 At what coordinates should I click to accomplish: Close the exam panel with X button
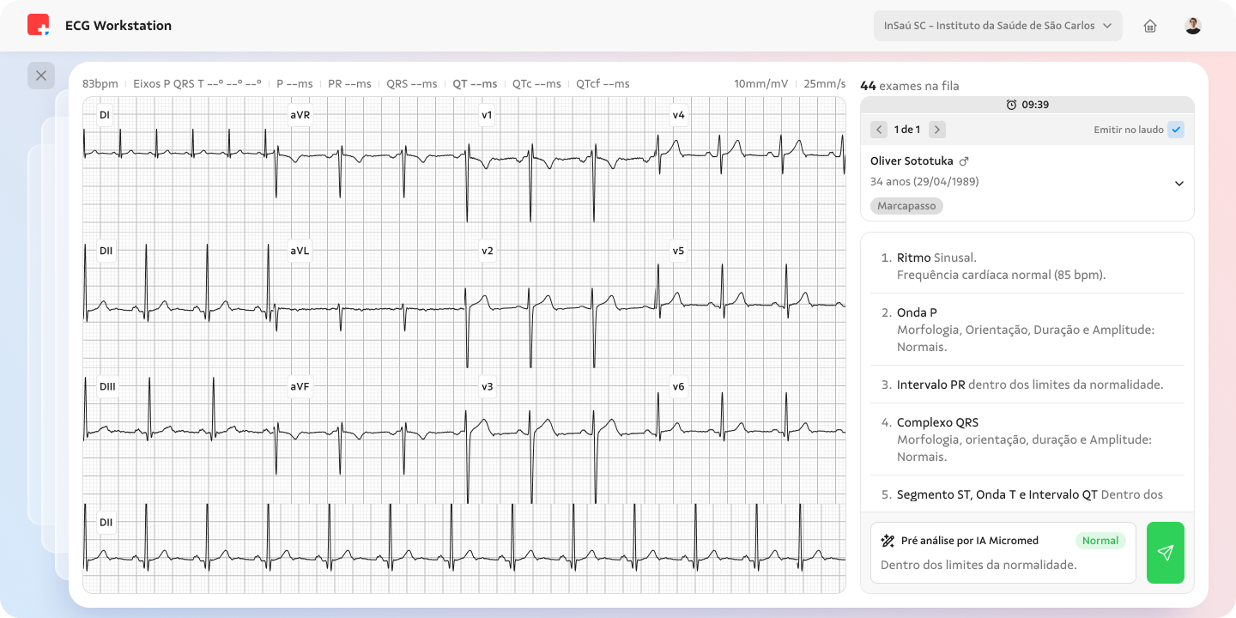pos(41,76)
